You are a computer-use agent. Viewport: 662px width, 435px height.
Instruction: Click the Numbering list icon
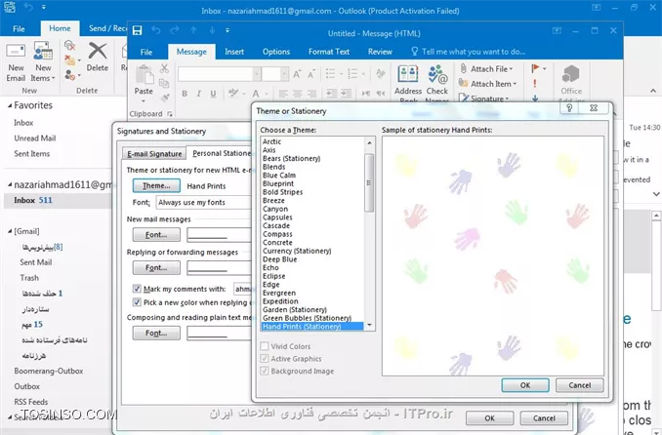pyautogui.click(x=352, y=74)
